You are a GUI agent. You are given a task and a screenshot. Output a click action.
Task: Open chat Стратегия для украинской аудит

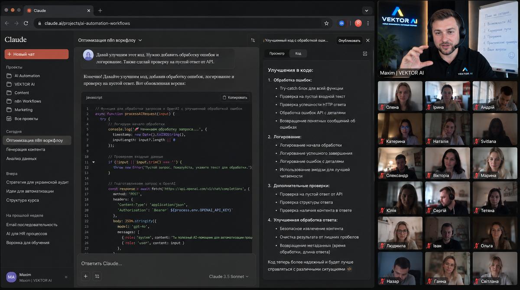pyautogui.click(x=37, y=182)
